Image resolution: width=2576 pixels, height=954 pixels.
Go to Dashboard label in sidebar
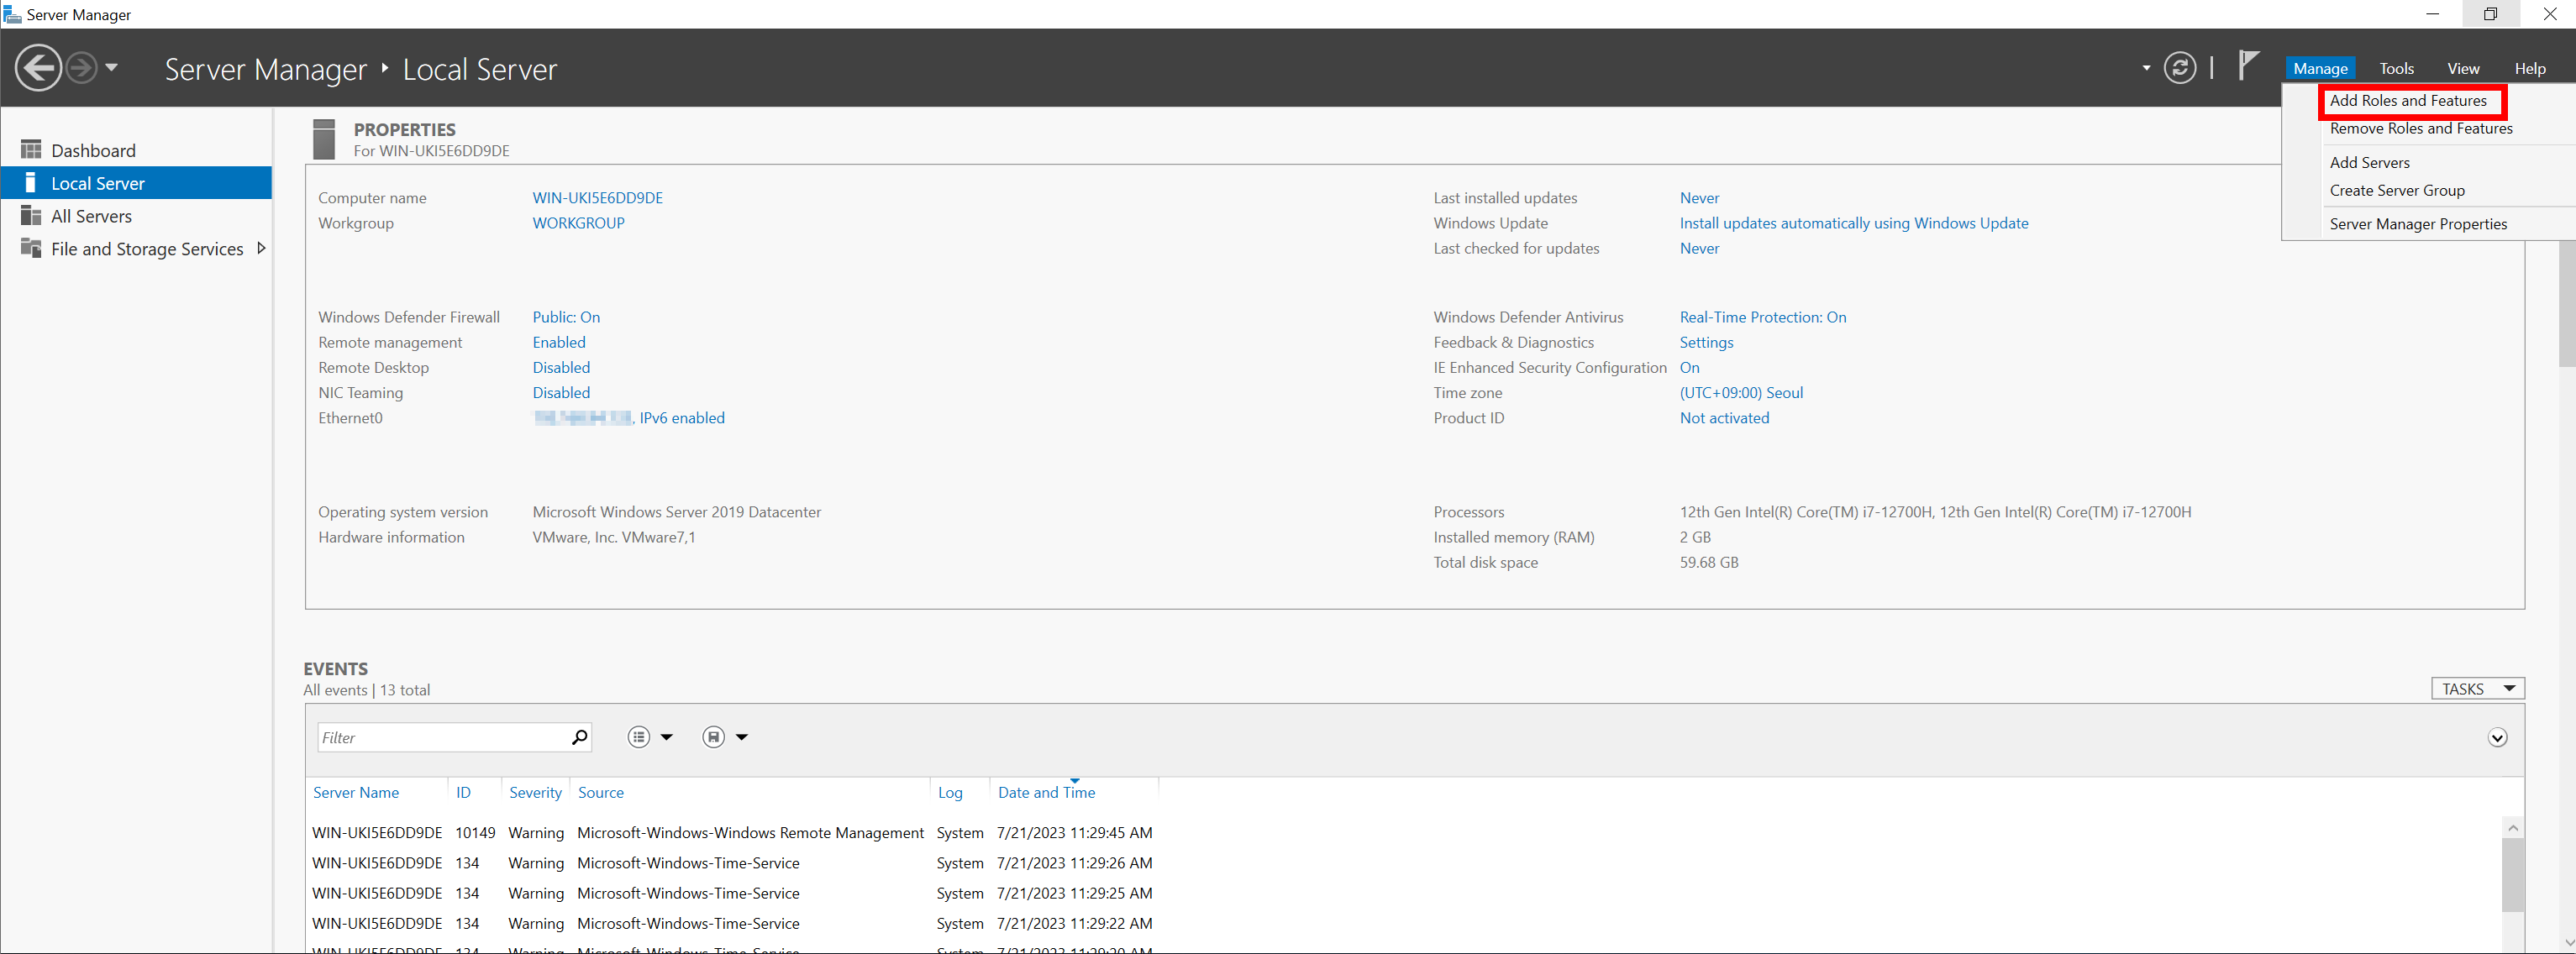click(93, 151)
